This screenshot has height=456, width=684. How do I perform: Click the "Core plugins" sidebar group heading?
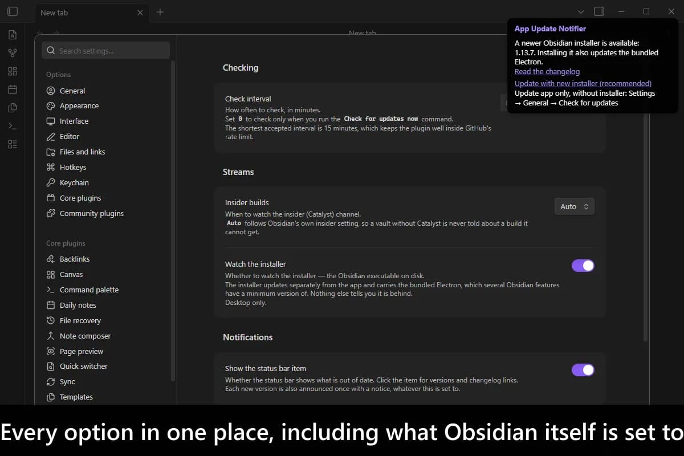point(66,243)
